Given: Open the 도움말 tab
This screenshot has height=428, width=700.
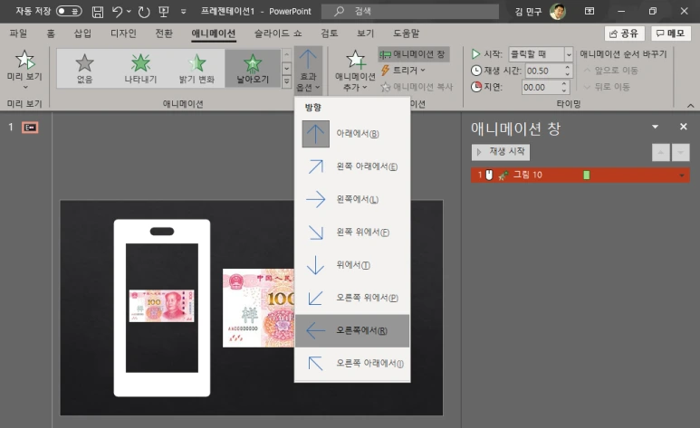Looking at the screenshot, I should 406,33.
